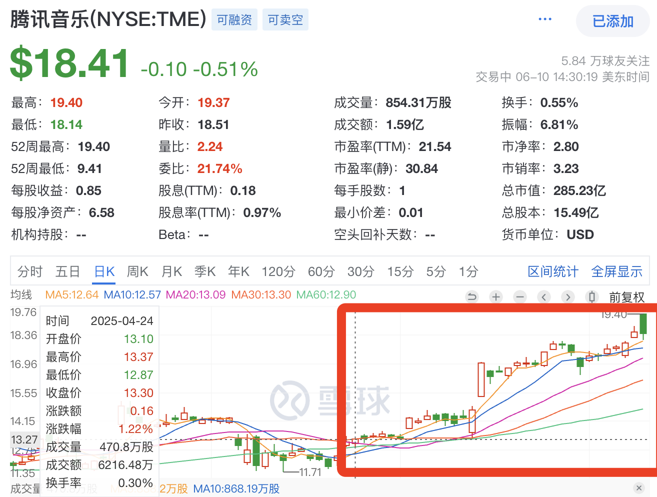Click the MA10:868.19万股 volume label
Image resolution: width=657 pixels, height=497 pixels.
[x=236, y=488]
